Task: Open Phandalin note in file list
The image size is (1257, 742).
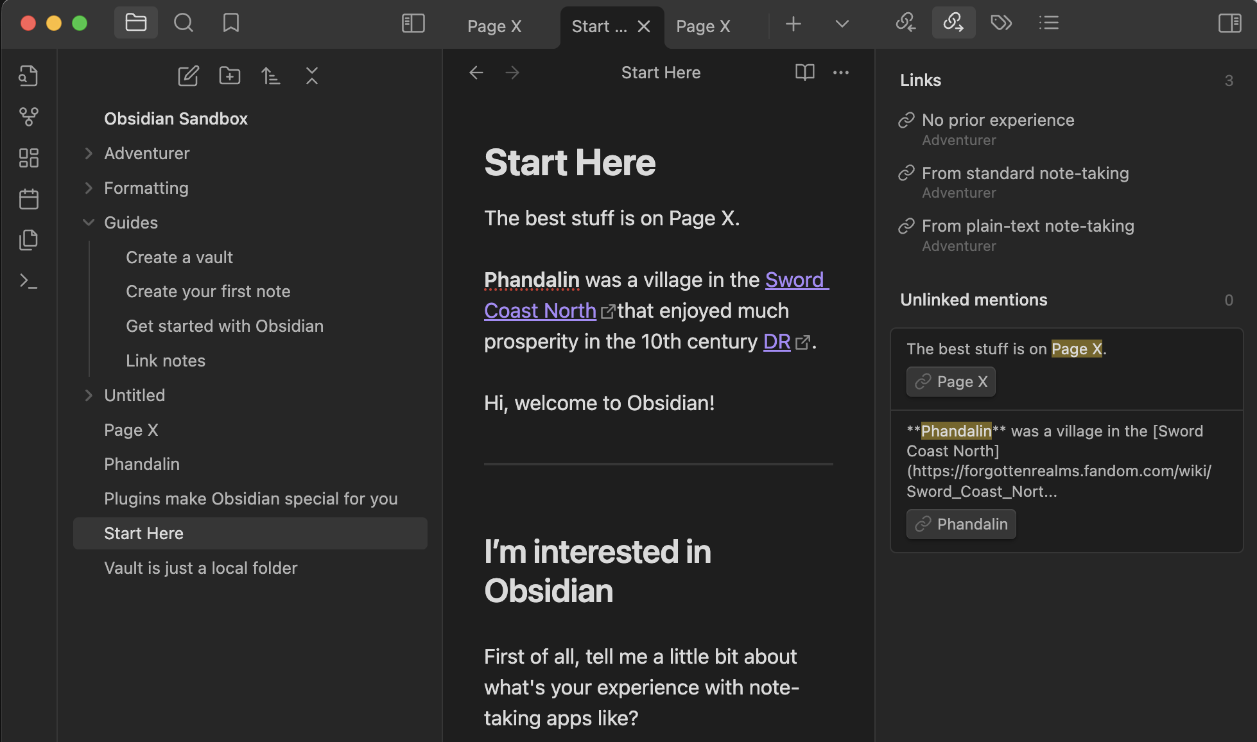Action: click(x=142, y=464)
